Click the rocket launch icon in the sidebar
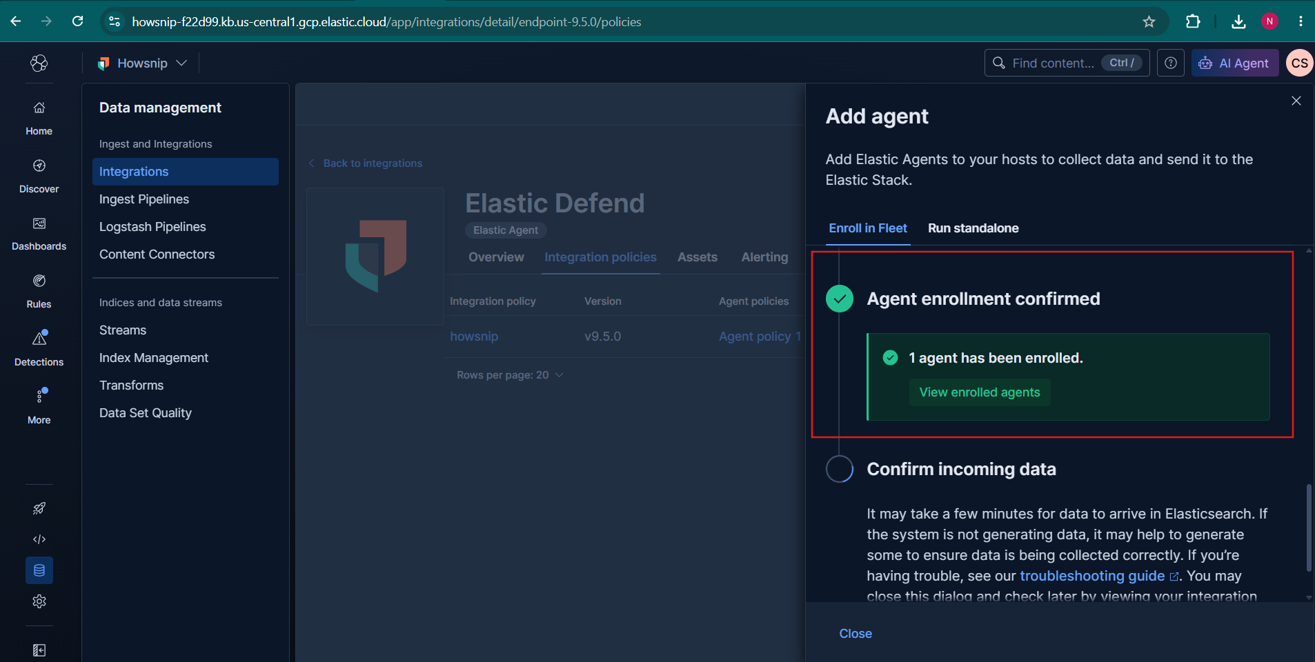The width and height of the screenshot is (1315, 662). coord(39,508)
